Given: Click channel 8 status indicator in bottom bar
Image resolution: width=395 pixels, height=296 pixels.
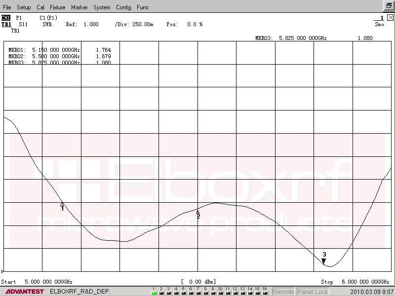Looking at the screenshot, I should click(x=205, y=292).
